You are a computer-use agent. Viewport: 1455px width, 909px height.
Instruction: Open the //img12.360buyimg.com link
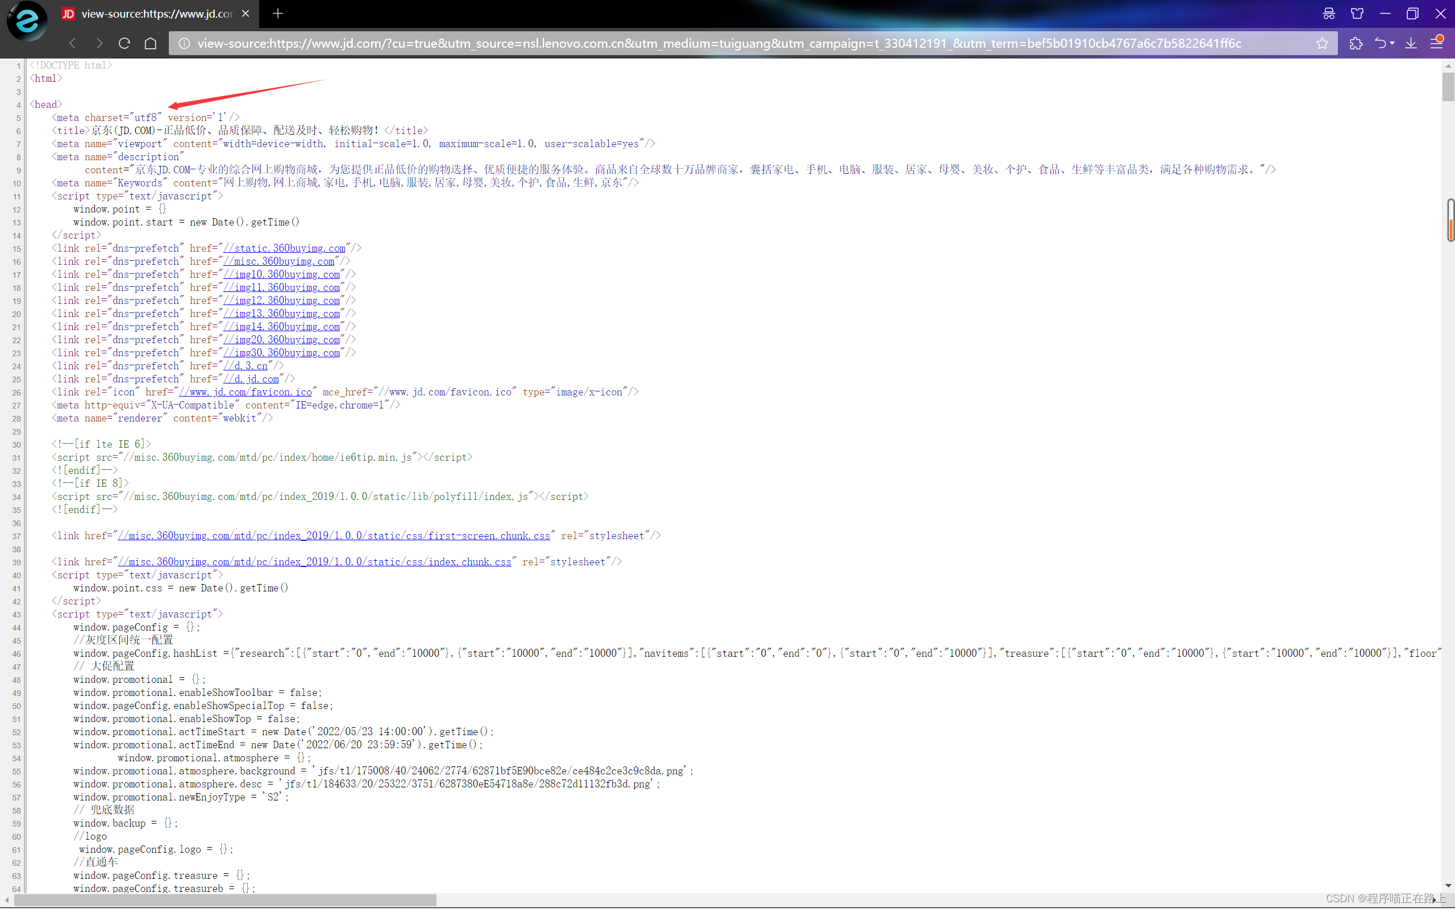coord(281,301)
